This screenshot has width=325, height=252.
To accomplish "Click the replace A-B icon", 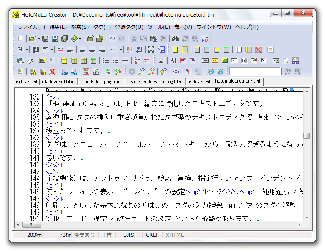I will coord(205,39).
